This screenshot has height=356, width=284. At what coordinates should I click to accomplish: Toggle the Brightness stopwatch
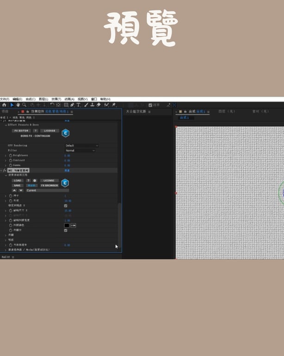point(11,156)
